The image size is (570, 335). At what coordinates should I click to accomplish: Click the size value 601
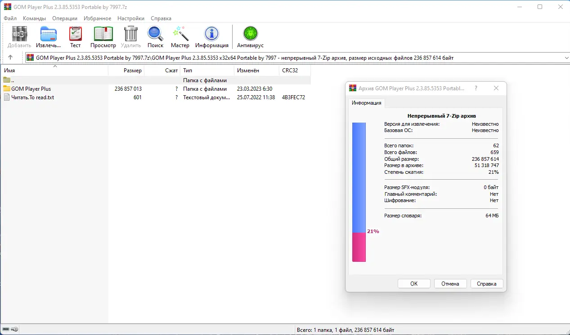[x=138, y=97]
